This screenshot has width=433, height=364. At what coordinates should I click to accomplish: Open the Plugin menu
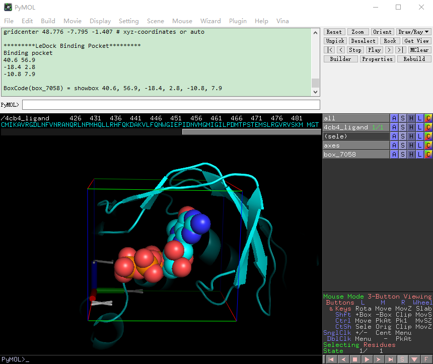tap(238, 21)
